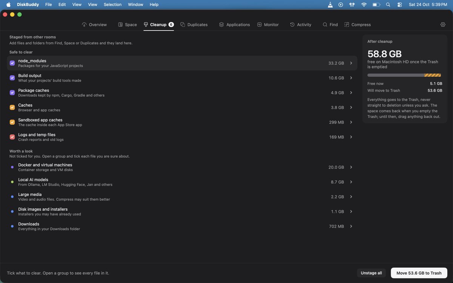Viewport: 453px width, 283px height.
Task: Open the settings gear icon
Action: point(443,25)
